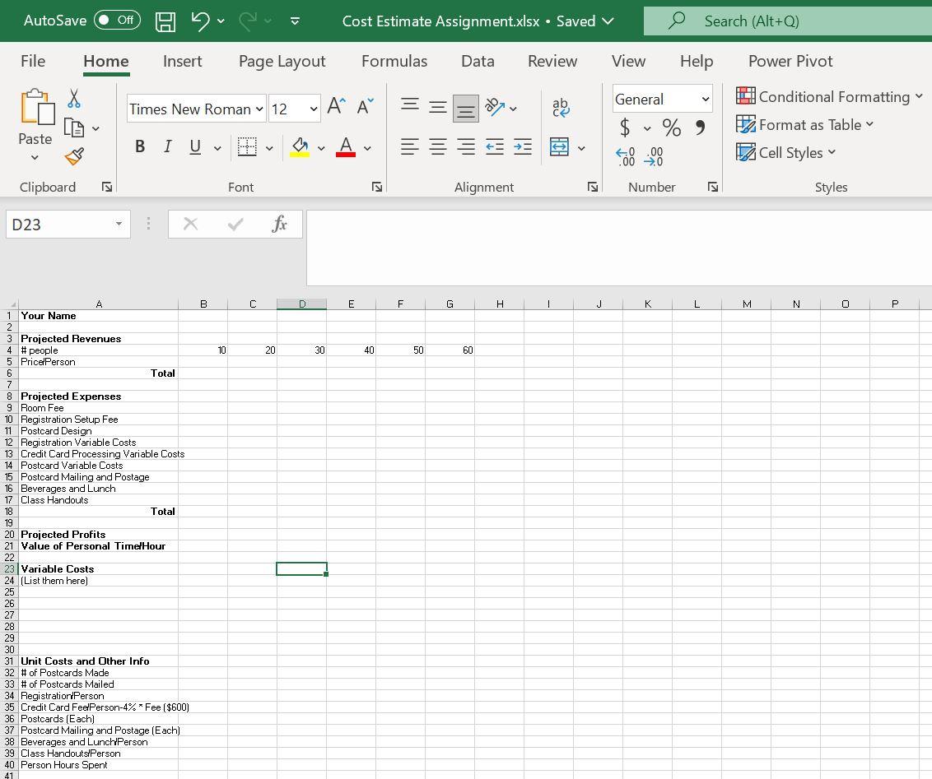Click the Cut scissors icon
This screenshot has height=779, width=932.
pos(73,98)
